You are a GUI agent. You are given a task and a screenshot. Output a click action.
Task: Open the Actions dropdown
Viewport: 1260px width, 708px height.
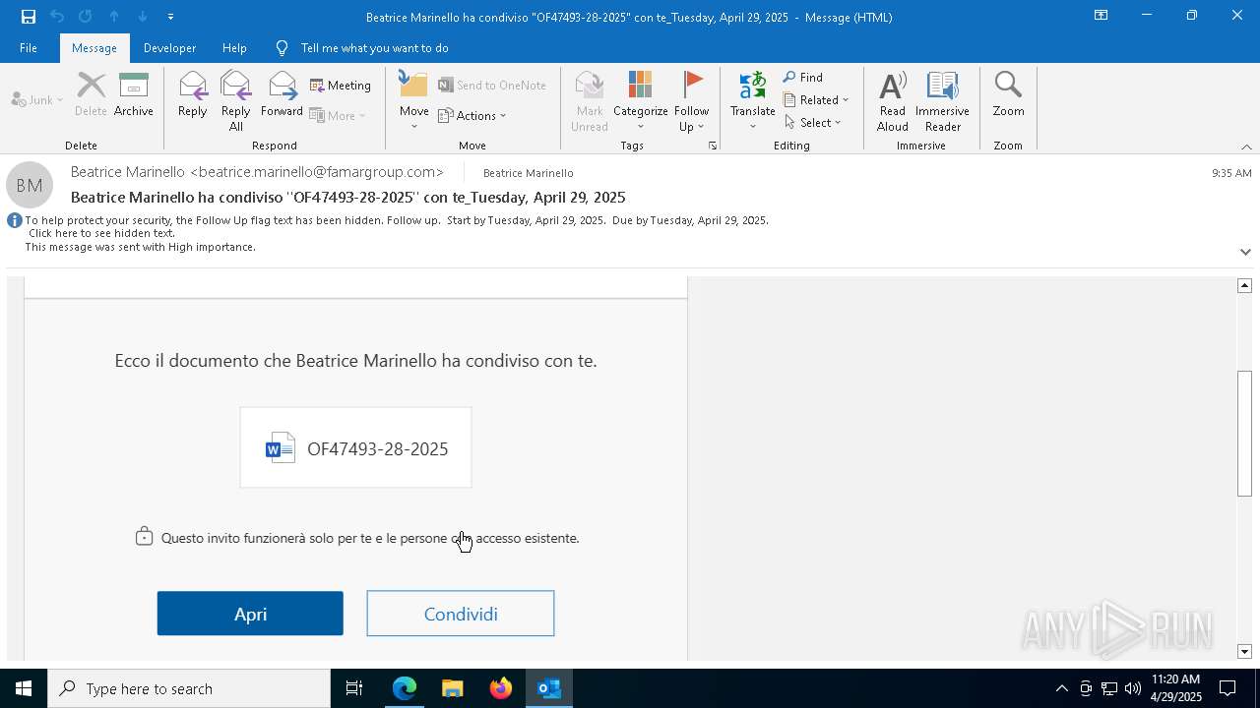click(472, 115)
